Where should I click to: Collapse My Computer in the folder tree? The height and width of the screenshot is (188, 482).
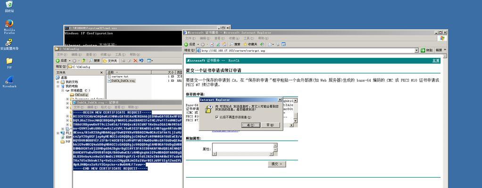tap(58, 86)
